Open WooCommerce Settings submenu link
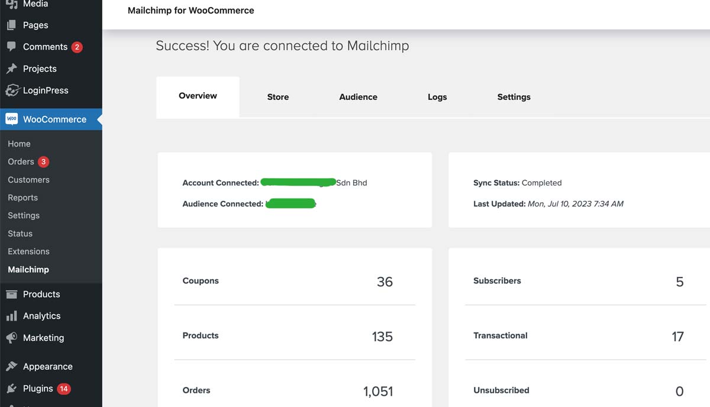The width and height of the screenshot is (710, 407). point(24,216)
